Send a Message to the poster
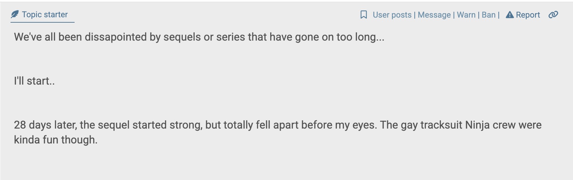Screen dimensions: 573x180 pos(434,15)
